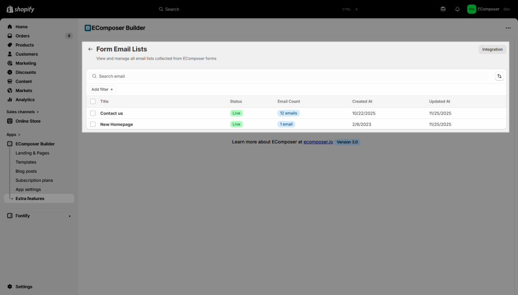The image size is (518, 295).
Task: Check the Contact us row checkbox
Action: [93, 113]
